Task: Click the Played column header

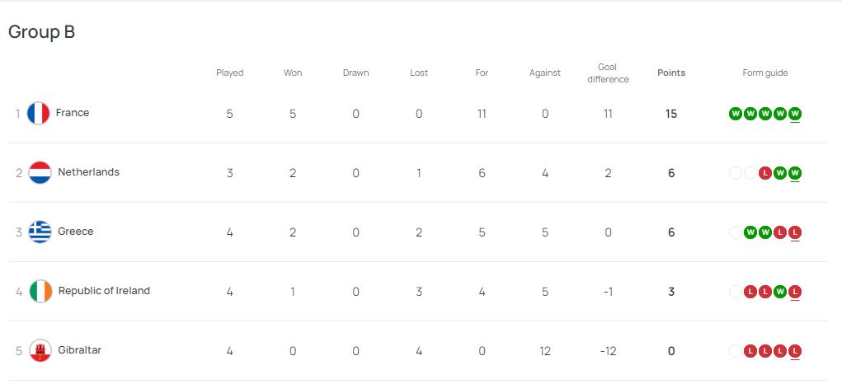Action: (230, 73)
